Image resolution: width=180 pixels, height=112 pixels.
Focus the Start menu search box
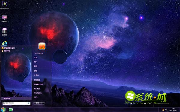point(16,103)
